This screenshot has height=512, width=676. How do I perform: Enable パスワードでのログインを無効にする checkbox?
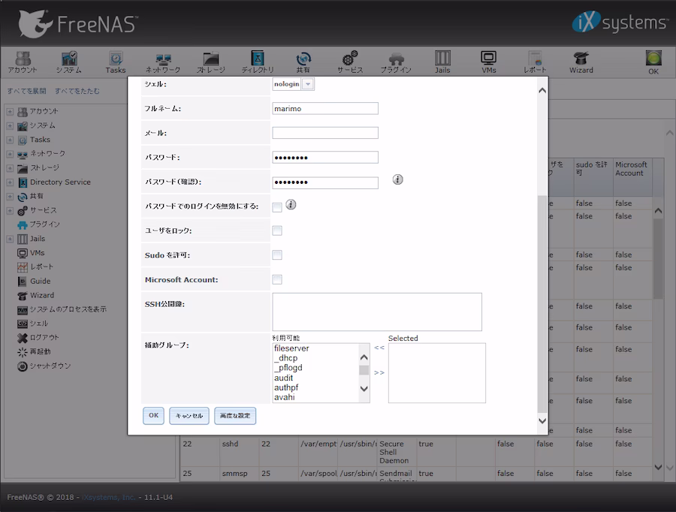click(x=277, y=207)
